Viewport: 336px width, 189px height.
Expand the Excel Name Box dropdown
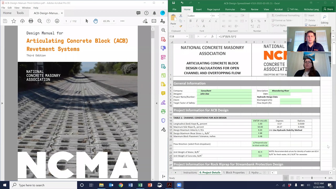(187, 36)
